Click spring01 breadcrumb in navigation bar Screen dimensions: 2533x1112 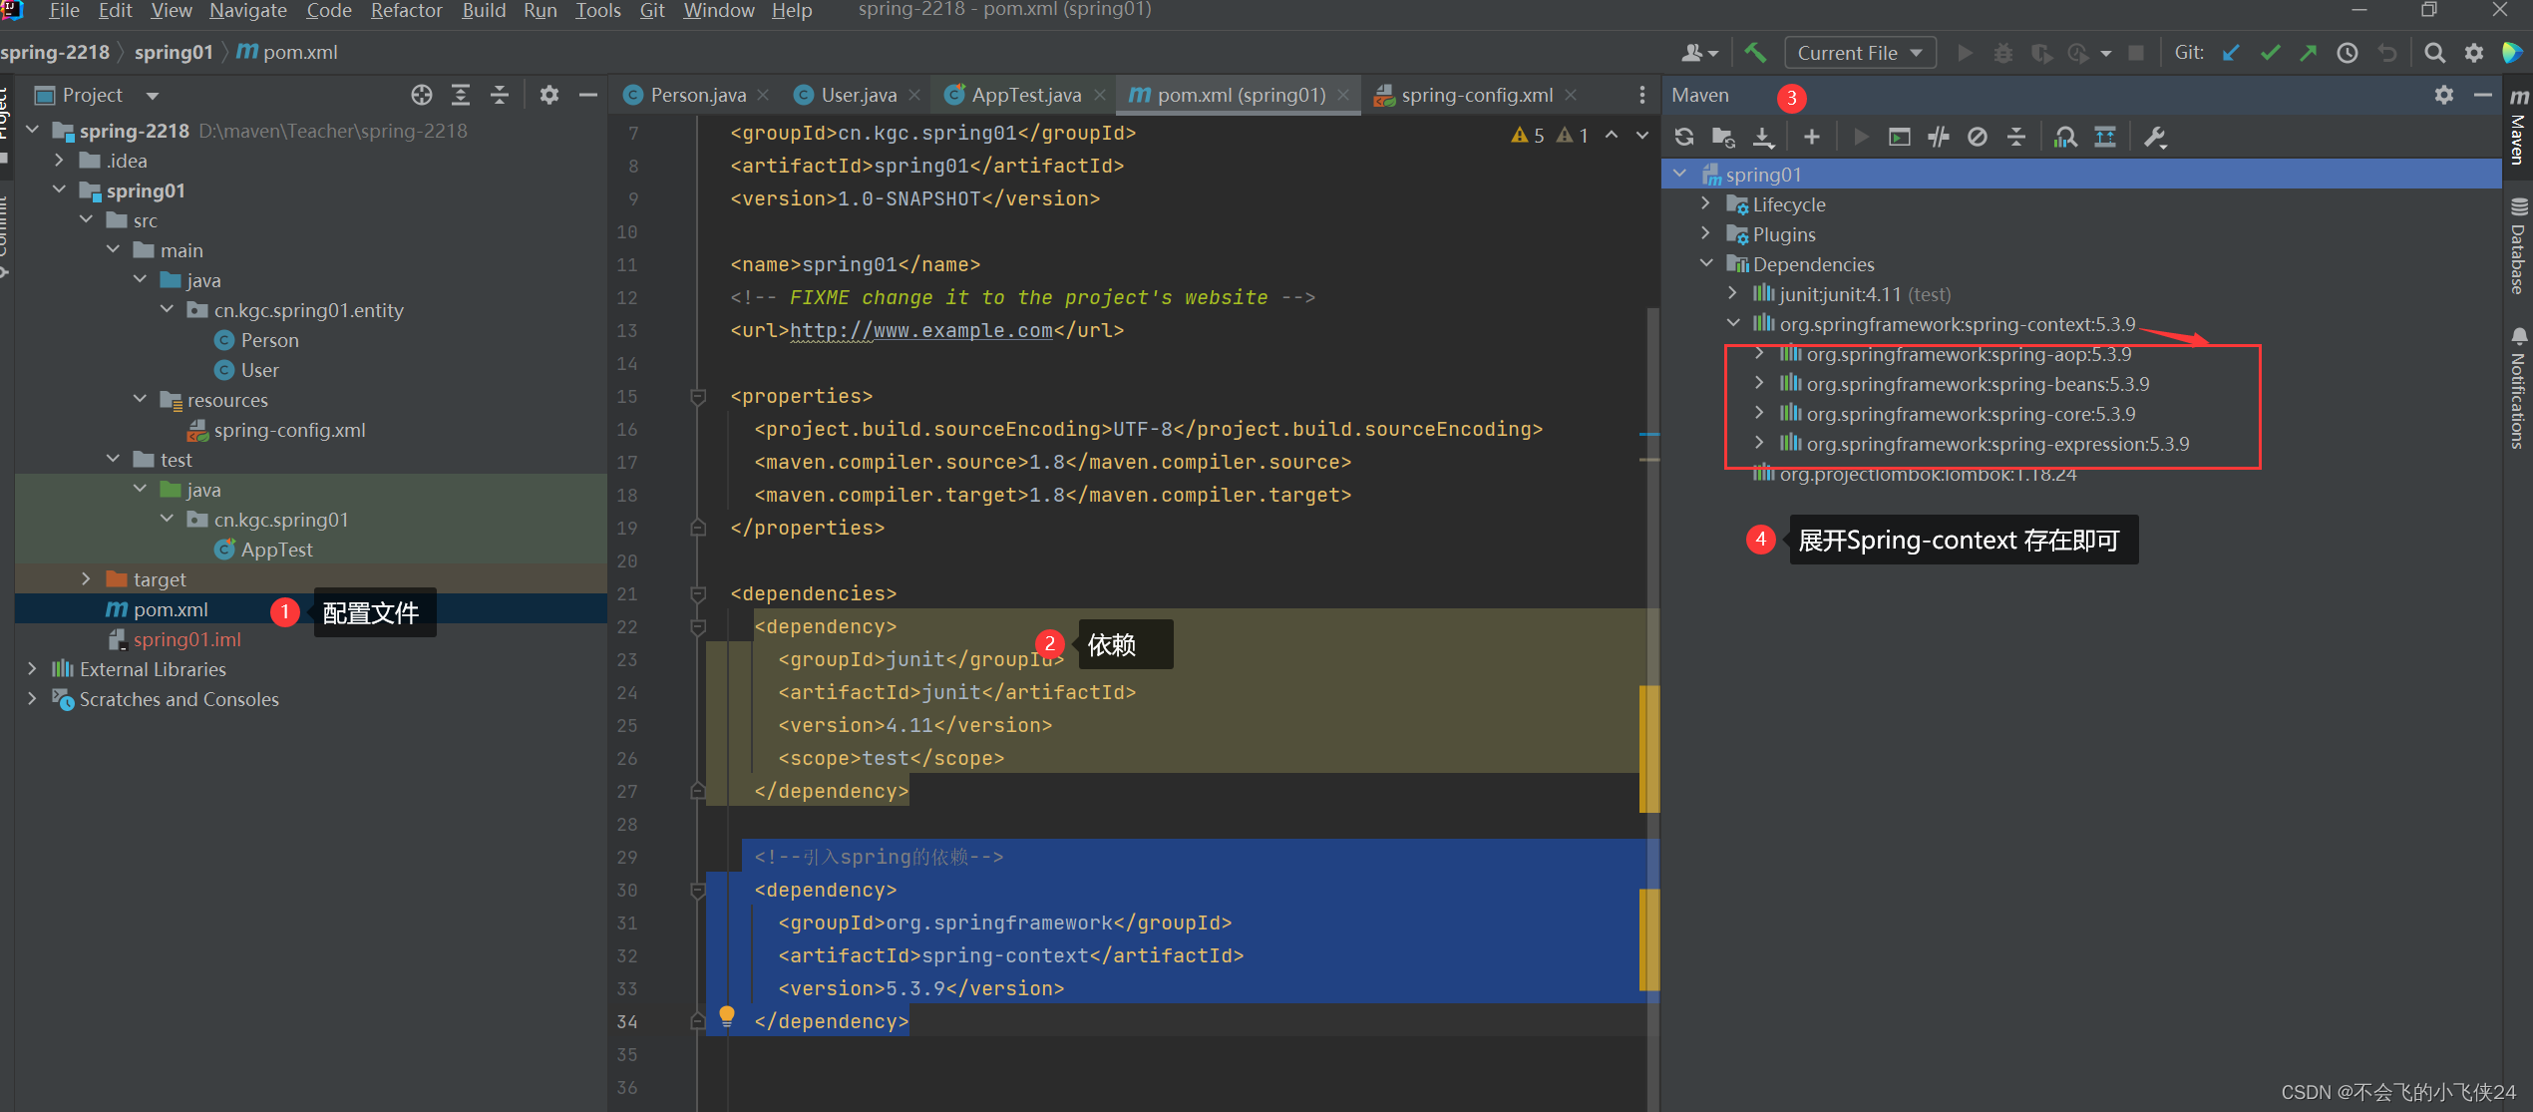click(x=174, y=52)
